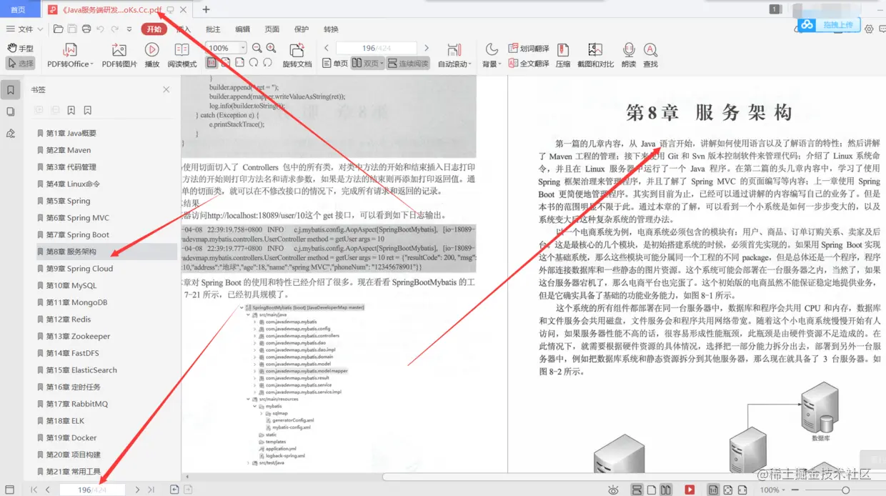The image size is (886, 496).
Task: Open the thumbnails sidebar icon
Action: click(10, 111)
